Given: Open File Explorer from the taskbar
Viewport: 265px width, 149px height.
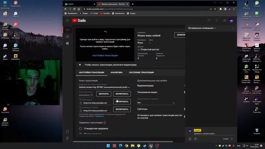Looking at the screenshot, I should [x=132, y=146].
